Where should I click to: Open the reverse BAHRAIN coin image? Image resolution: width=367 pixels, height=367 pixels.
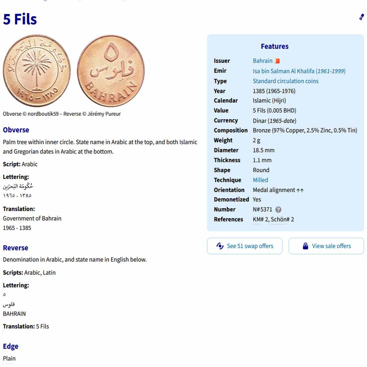tap(111, 70)
